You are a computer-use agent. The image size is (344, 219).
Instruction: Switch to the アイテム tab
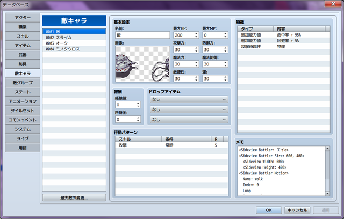pos(23,46)
